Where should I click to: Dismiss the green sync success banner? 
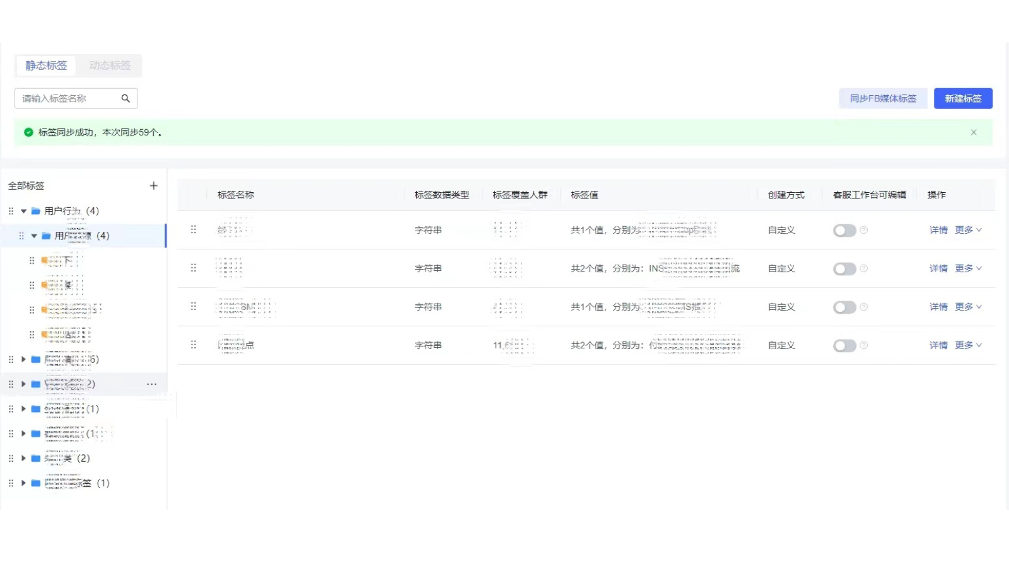tap(973, 132)
